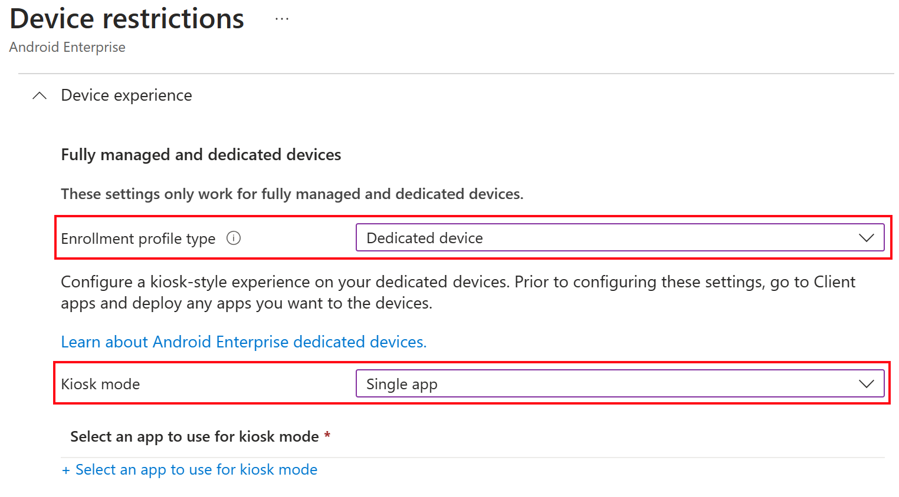The width and height of the screenshot is (899, 497).
Task: Click the red required asterisk
Action: click(x=327, y=435)
